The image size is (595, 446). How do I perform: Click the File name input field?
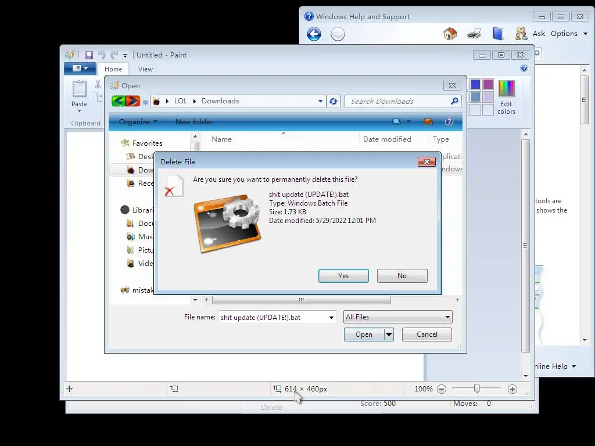point(273,318)
